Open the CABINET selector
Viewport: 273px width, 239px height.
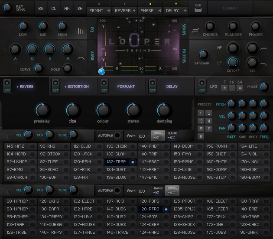pyautogui.click(x=230, y=8)
